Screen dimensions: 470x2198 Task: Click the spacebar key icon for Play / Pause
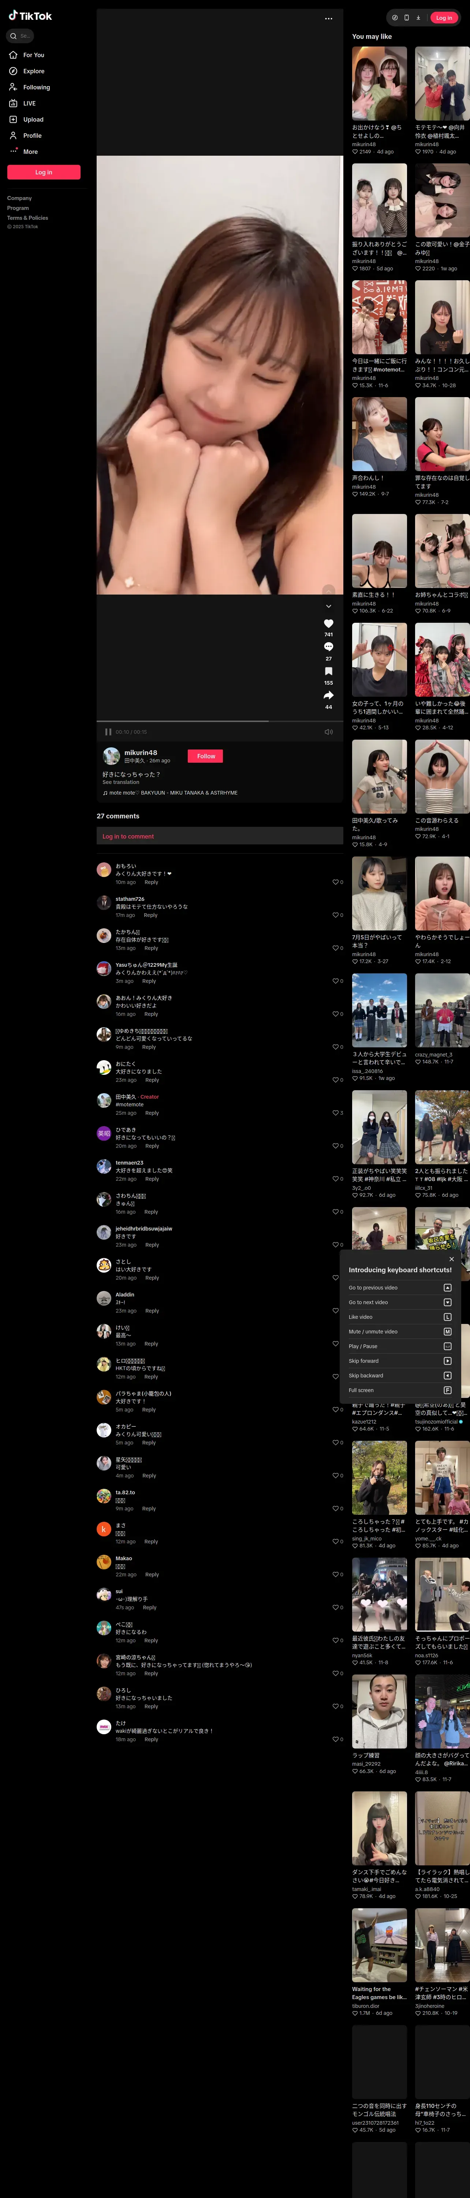[448, 1346]
